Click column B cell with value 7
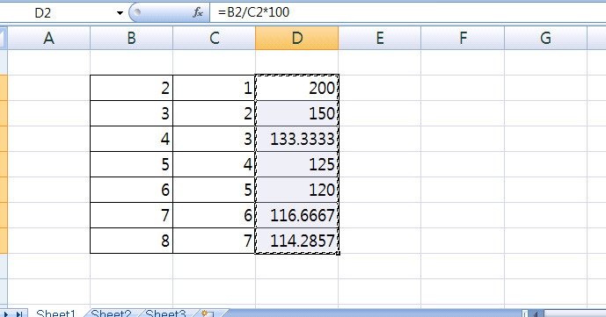 [x=131, y=215]
